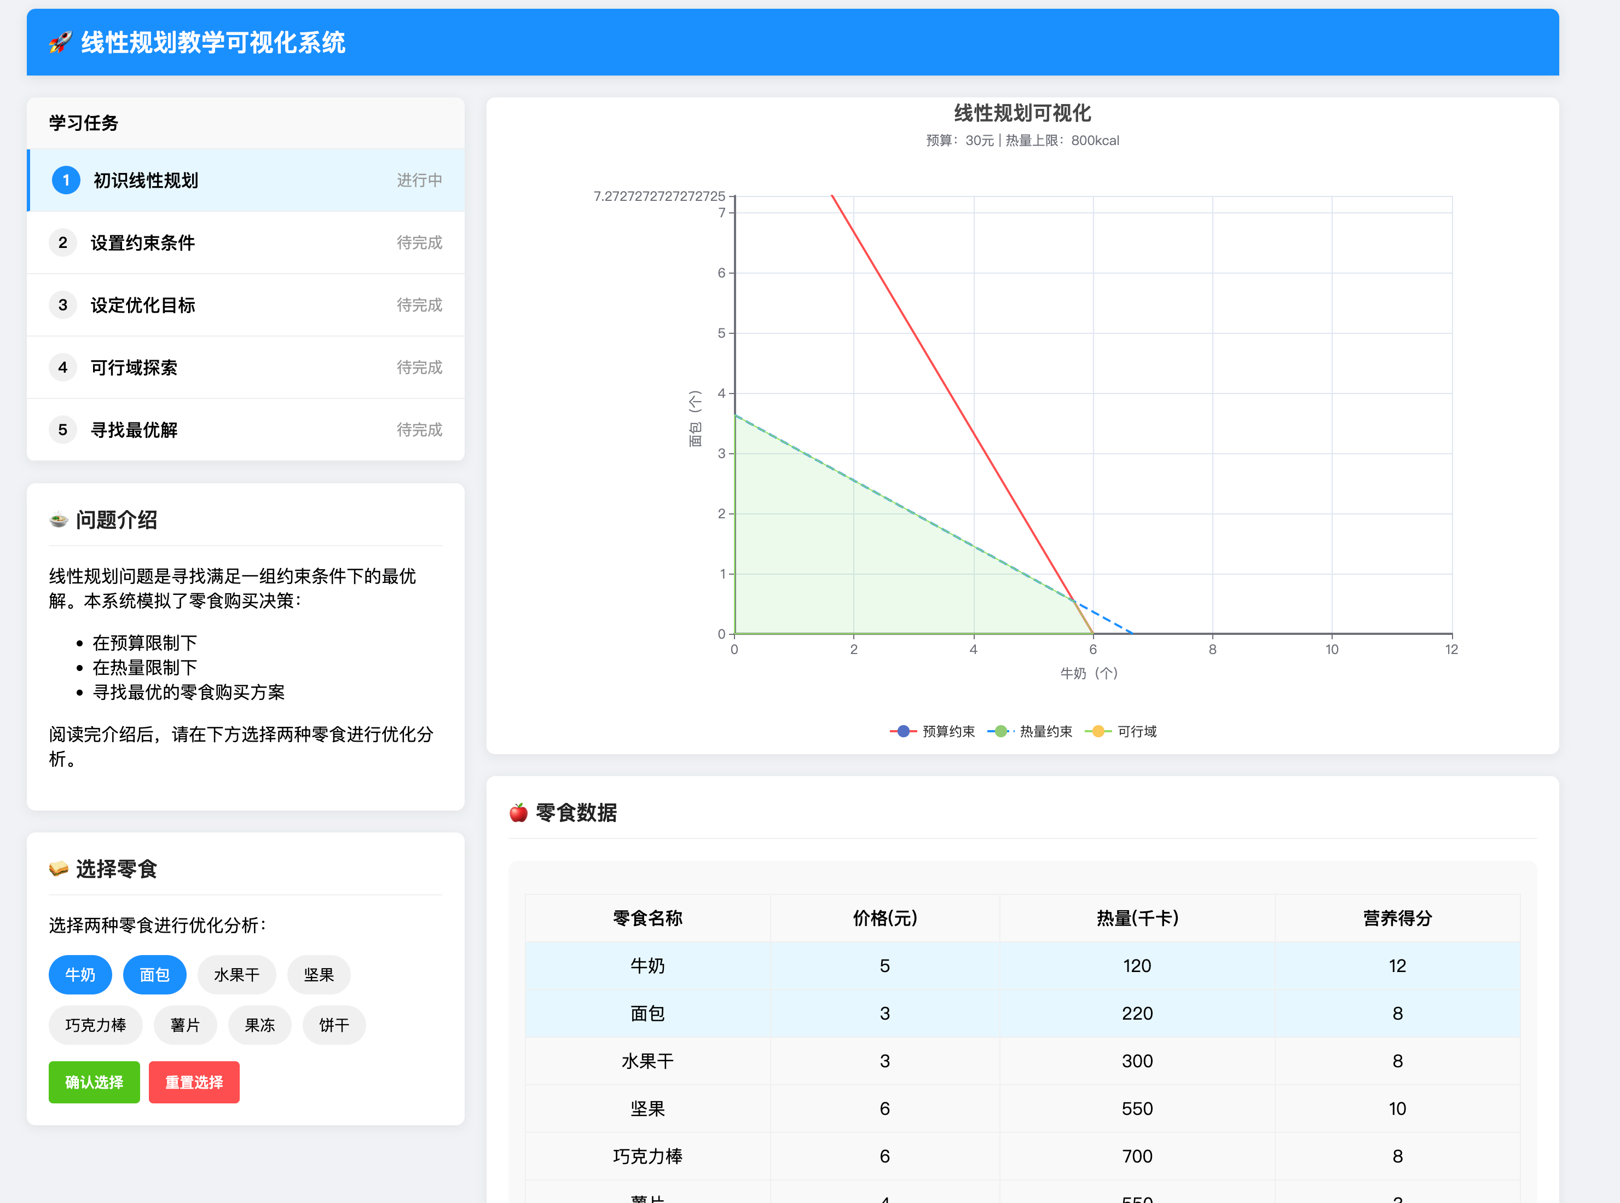Click the sandwich icon beside 选择零食
1620x1203 pixels.
click(58, 869)
